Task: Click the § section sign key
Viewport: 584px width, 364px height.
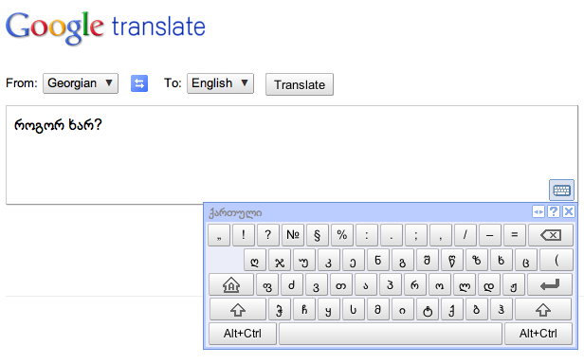Action: 318,235
